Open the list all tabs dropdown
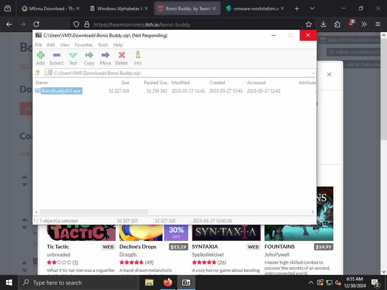The width and height of the screenshot is (387, 290). pos(312,9)
